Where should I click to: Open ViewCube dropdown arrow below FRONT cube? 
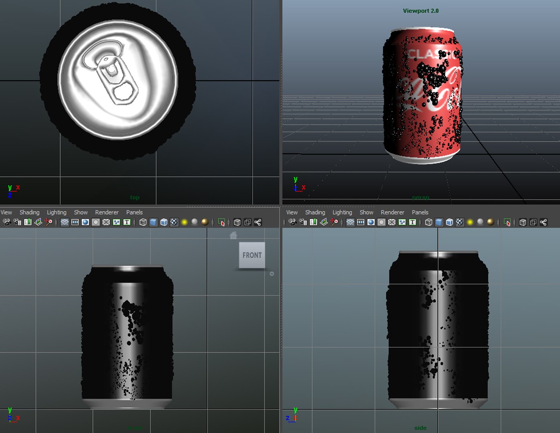pyautogui.click(x=272, y=274)
